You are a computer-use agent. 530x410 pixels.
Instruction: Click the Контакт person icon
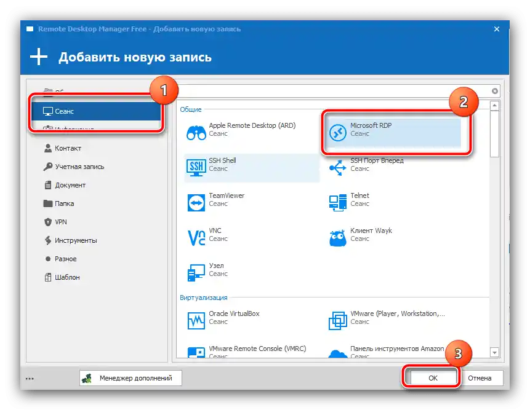pyautogui.click(x=48, y=148)
